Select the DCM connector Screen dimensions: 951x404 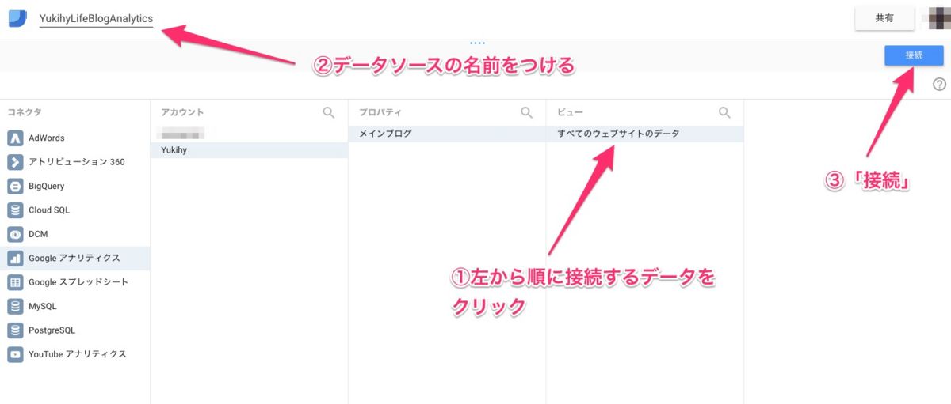tap(74, 234)
